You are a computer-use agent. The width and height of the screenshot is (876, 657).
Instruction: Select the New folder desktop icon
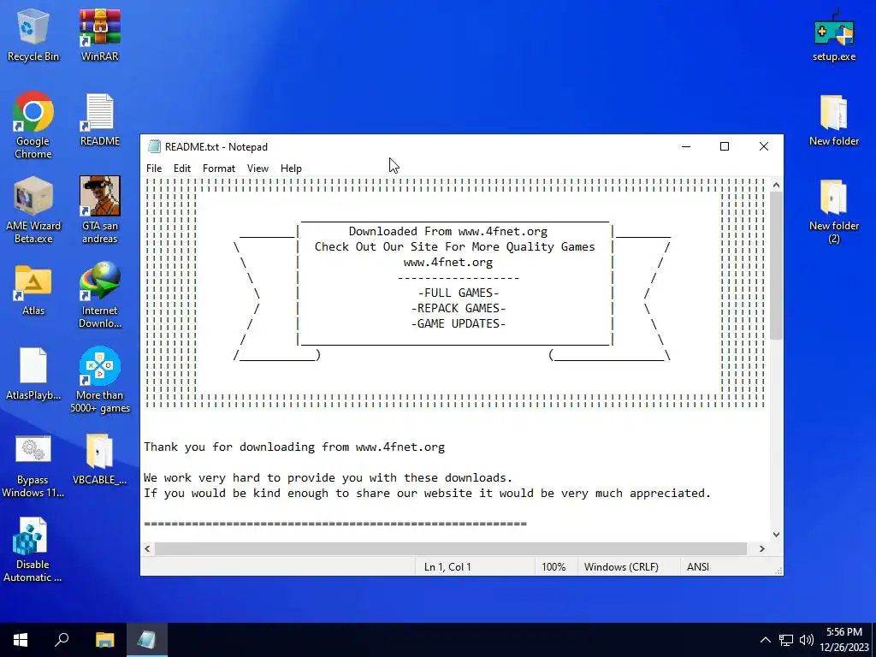coord(833,121)
